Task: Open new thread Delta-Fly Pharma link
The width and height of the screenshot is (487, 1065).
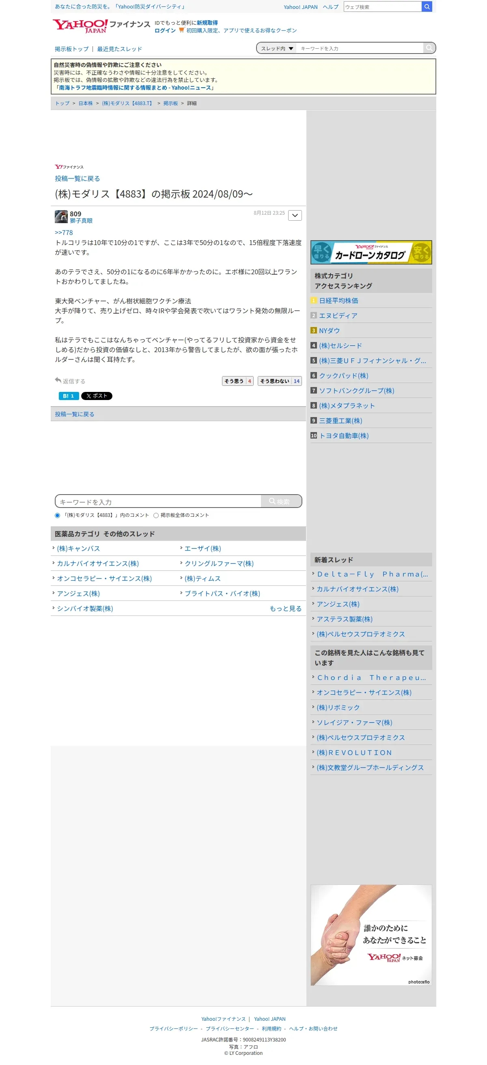Action: pyautogui.click(x=373, y=574)
